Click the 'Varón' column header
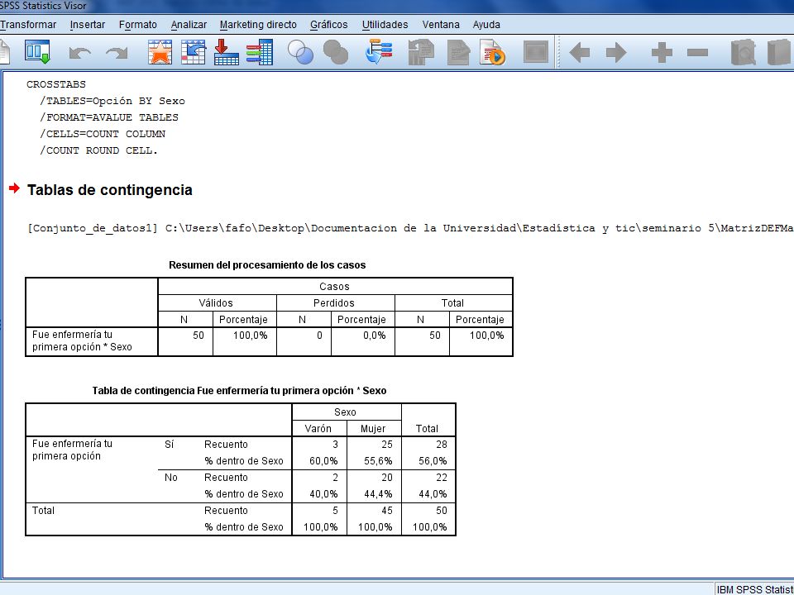The height and width of the screenshot is (595, 794). [318, 429]
